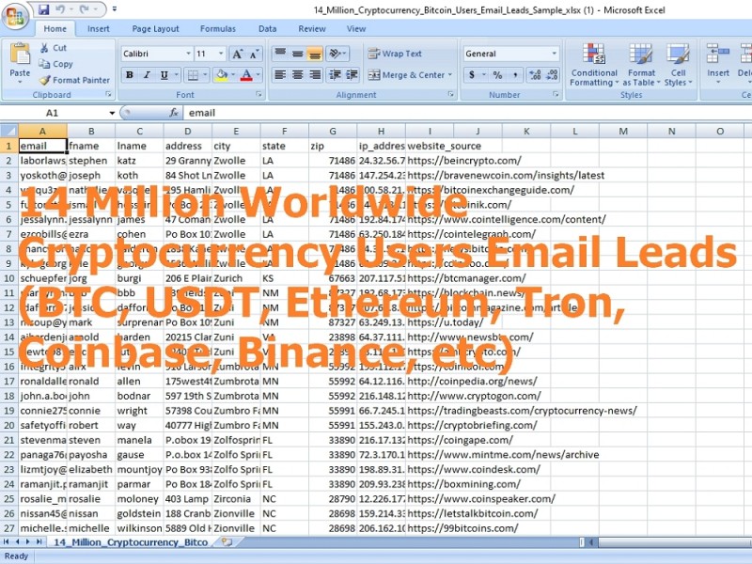Open the Alignment dialog launcher
The height and width of the screenshot is (564, 752).
coord(451,95)
